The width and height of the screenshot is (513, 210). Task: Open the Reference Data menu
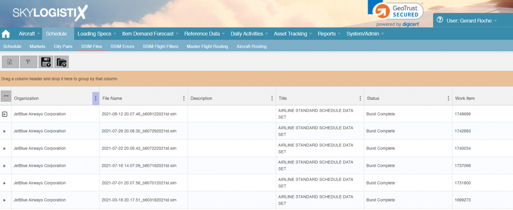pos(202,34)
